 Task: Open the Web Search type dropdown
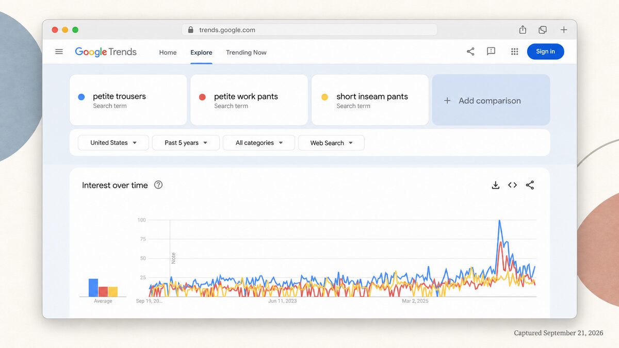(x=331, y=143)
